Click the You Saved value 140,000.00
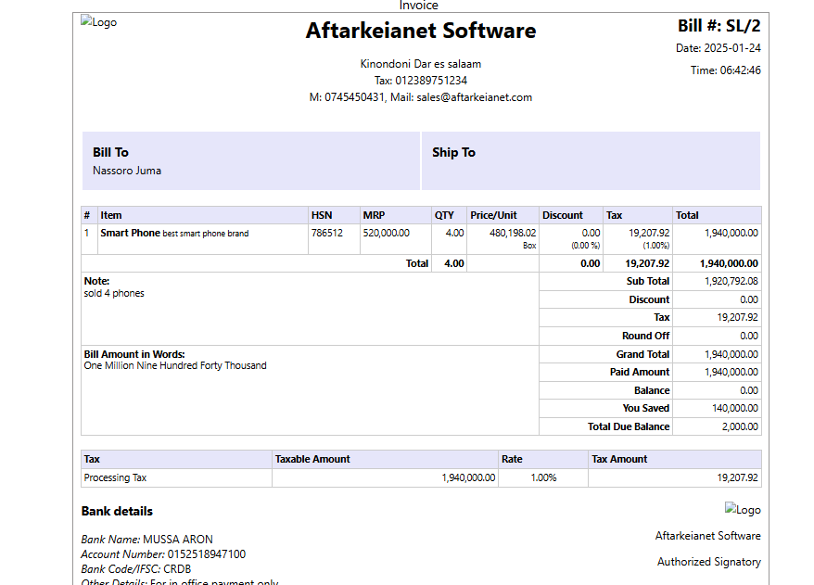The image size is (814, 585). click(x=735, y=408)
